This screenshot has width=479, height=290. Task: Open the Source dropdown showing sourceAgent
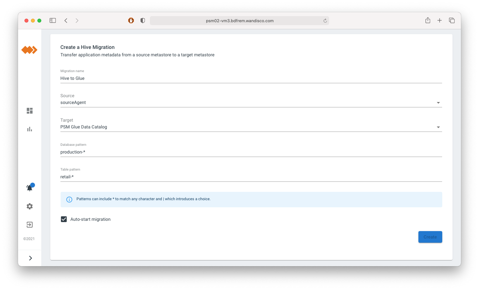pos(251,103)
